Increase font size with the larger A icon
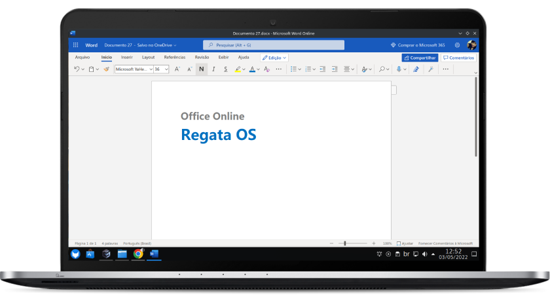Viewport: 550px width, 297px height. pyautogui.click(x=177, y=69)
